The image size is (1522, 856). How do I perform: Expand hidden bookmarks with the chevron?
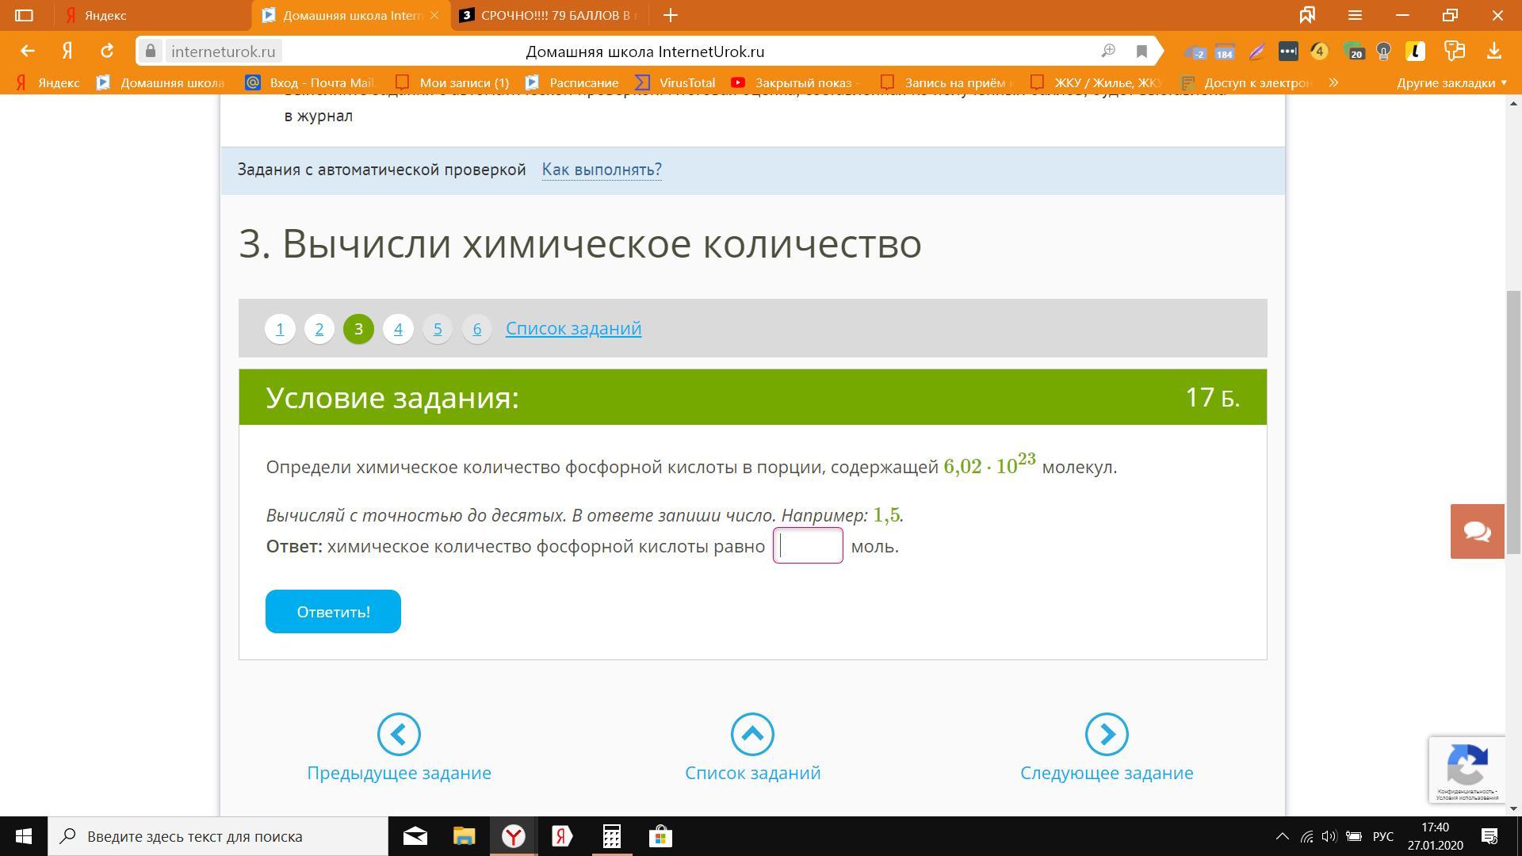(1333, 82)
